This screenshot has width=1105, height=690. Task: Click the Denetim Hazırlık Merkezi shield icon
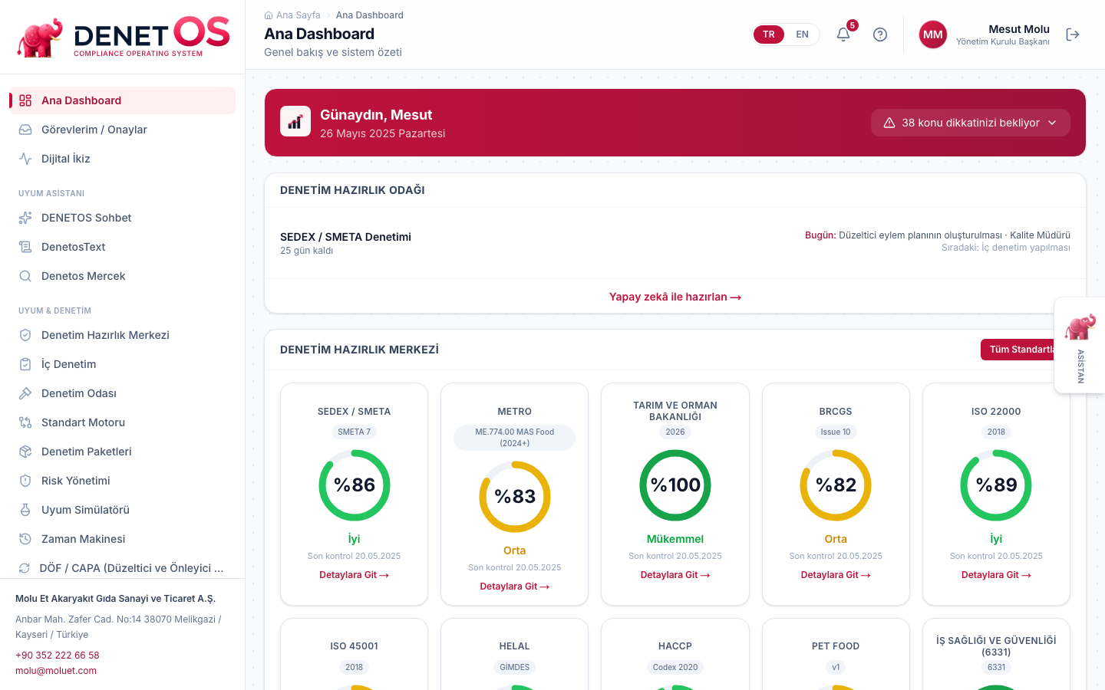tap(25, 335)
